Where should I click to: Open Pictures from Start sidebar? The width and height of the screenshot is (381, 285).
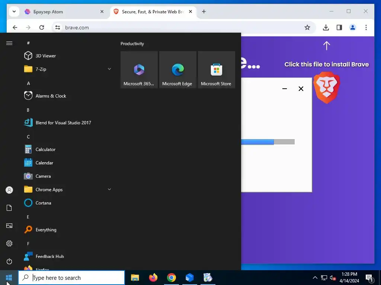(9, 226)
